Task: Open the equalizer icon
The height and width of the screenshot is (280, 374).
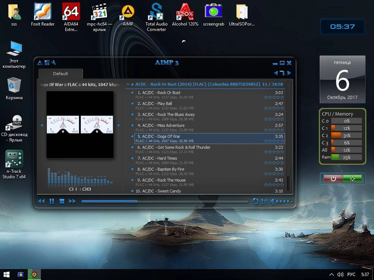Action: click(x=264, y=201)
